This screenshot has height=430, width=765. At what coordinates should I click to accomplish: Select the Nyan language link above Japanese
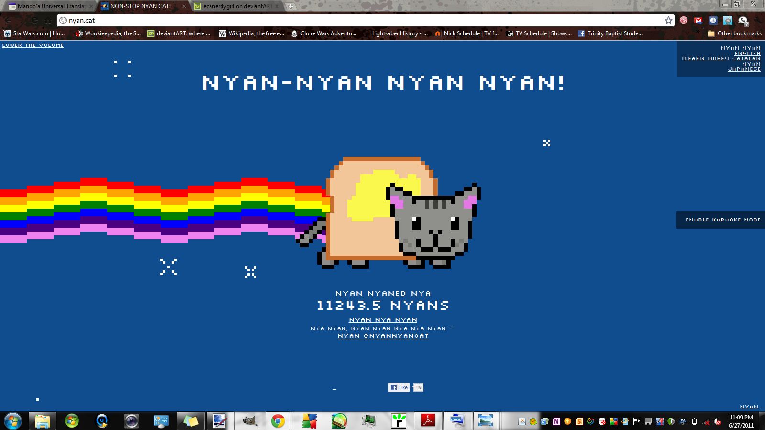pos(751,64)
